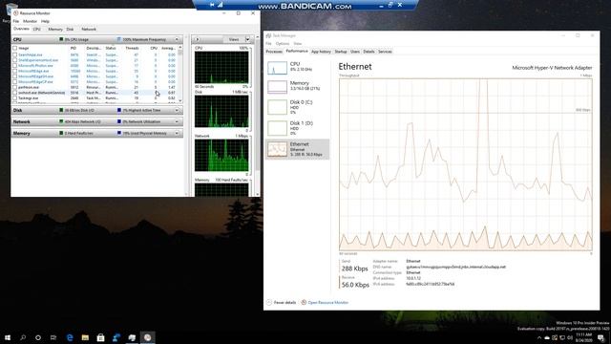Open the Users tab in Task Manager

point(355,52)
